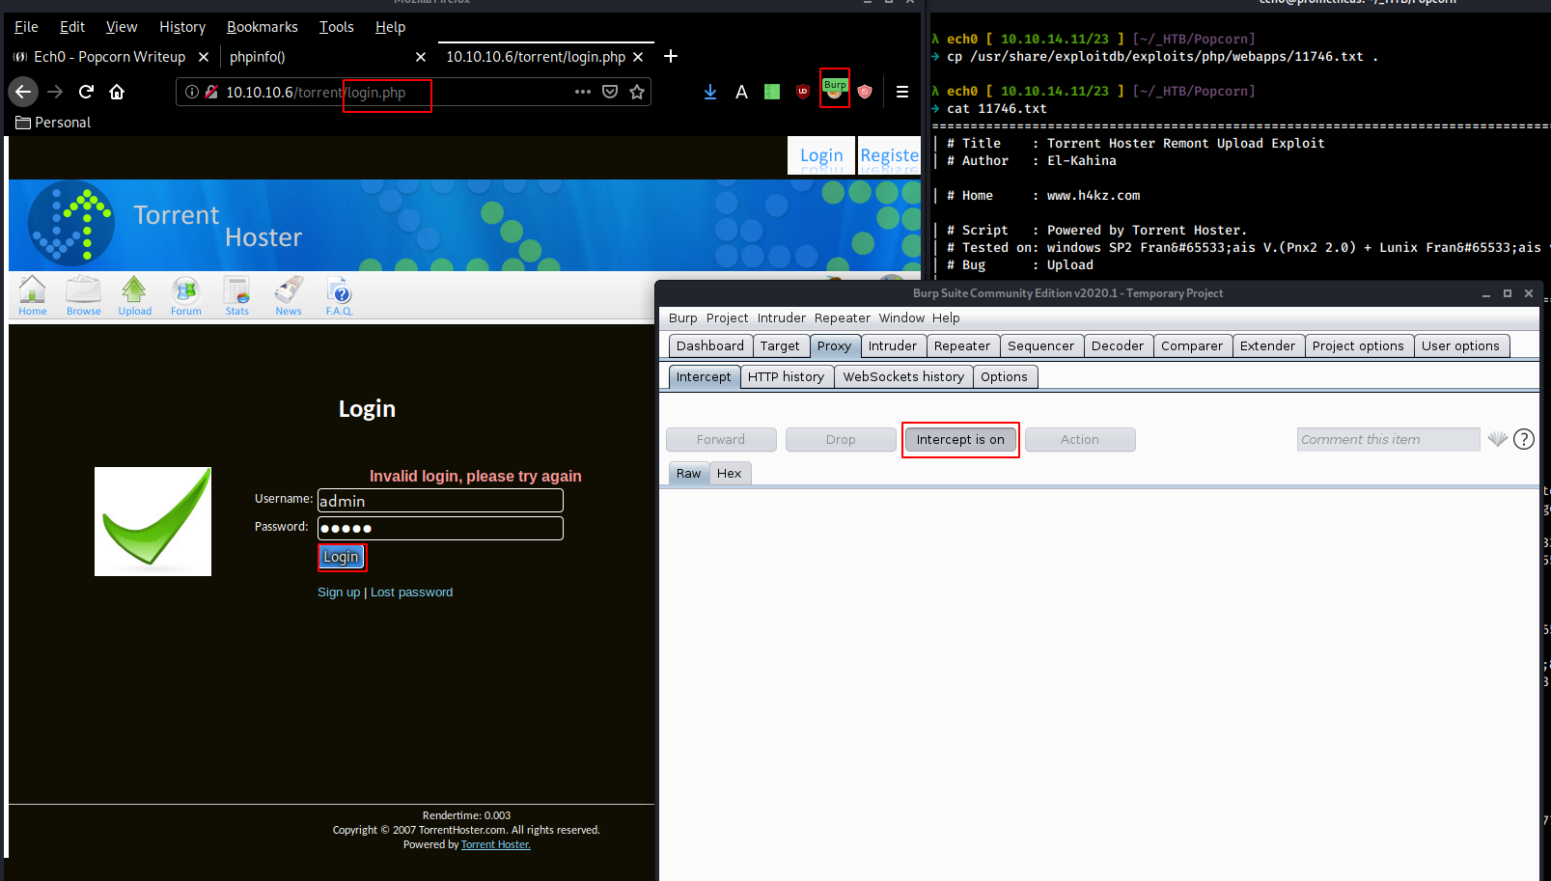
Task: Click the Forward button in Burp
Action: [x=721, y=439]
